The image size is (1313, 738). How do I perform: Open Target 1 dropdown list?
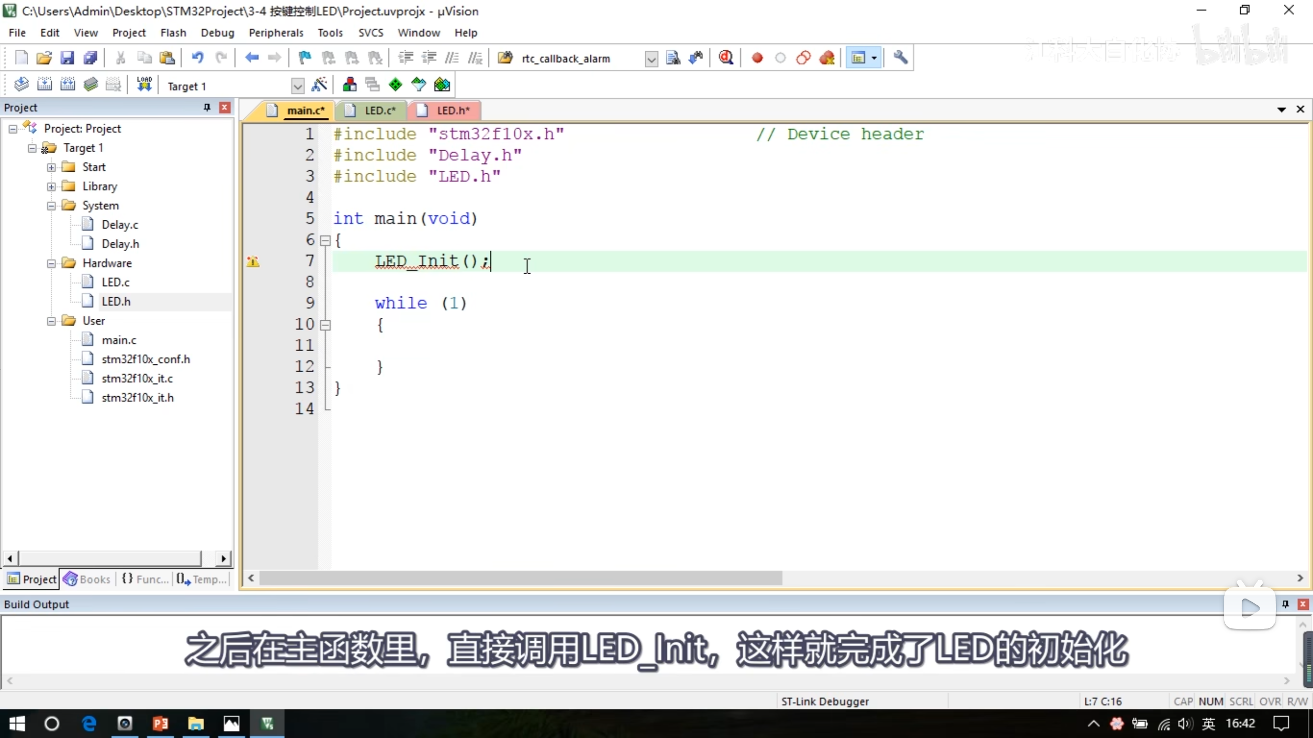coord(297,86)
